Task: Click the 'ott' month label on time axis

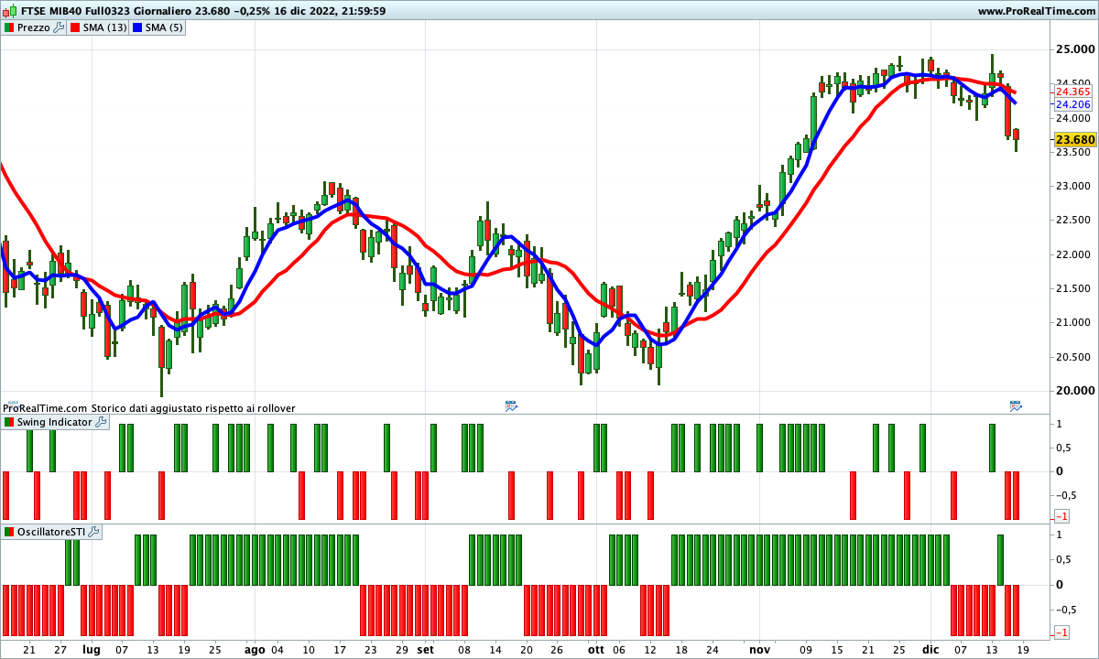Action: [596, 650]
